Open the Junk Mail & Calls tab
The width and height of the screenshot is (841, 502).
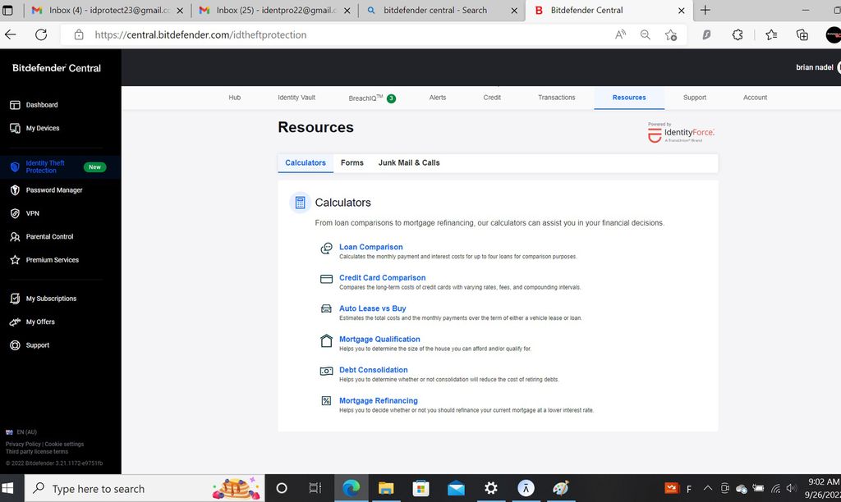[408, 162]
